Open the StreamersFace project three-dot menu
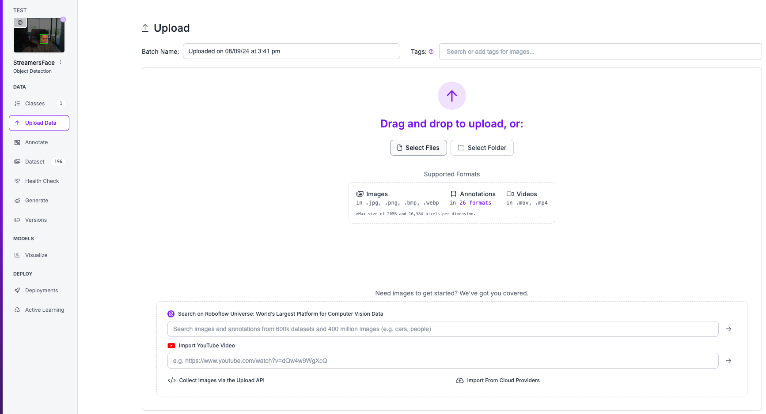766x414 pixels. click(61, 62)
